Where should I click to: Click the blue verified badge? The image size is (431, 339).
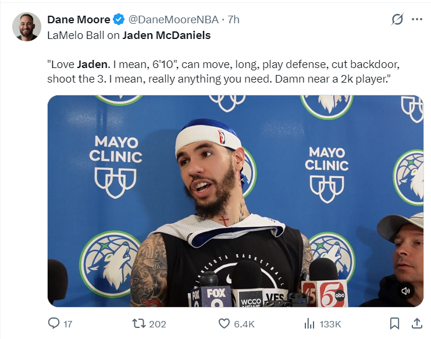pos(119,20)
